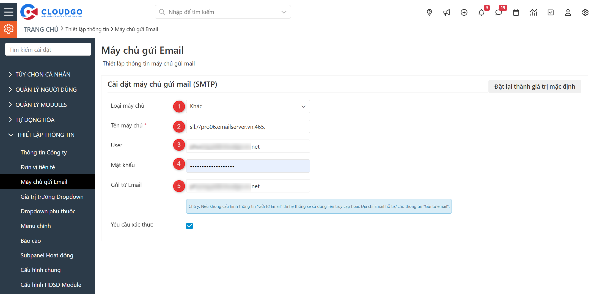This screenshot has width=594, height=294.
Task: Enable the Yêu cầu xác thực checkbox
Action: point(189,226)
